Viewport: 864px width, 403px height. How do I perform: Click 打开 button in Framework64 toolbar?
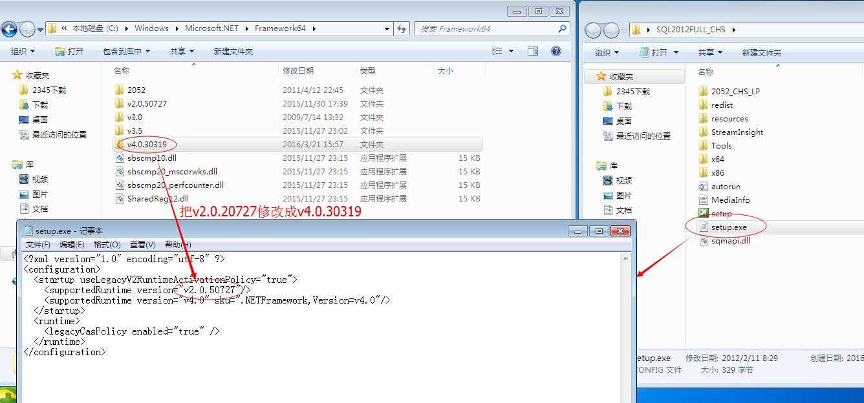point(69,51)
